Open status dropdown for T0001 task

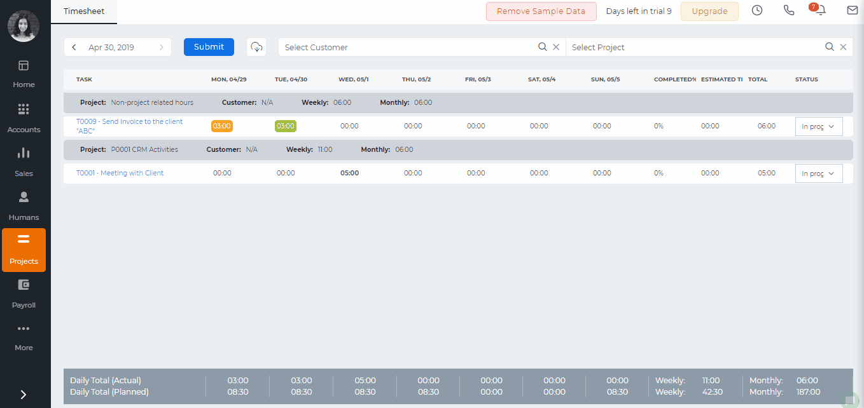(819, 173)
